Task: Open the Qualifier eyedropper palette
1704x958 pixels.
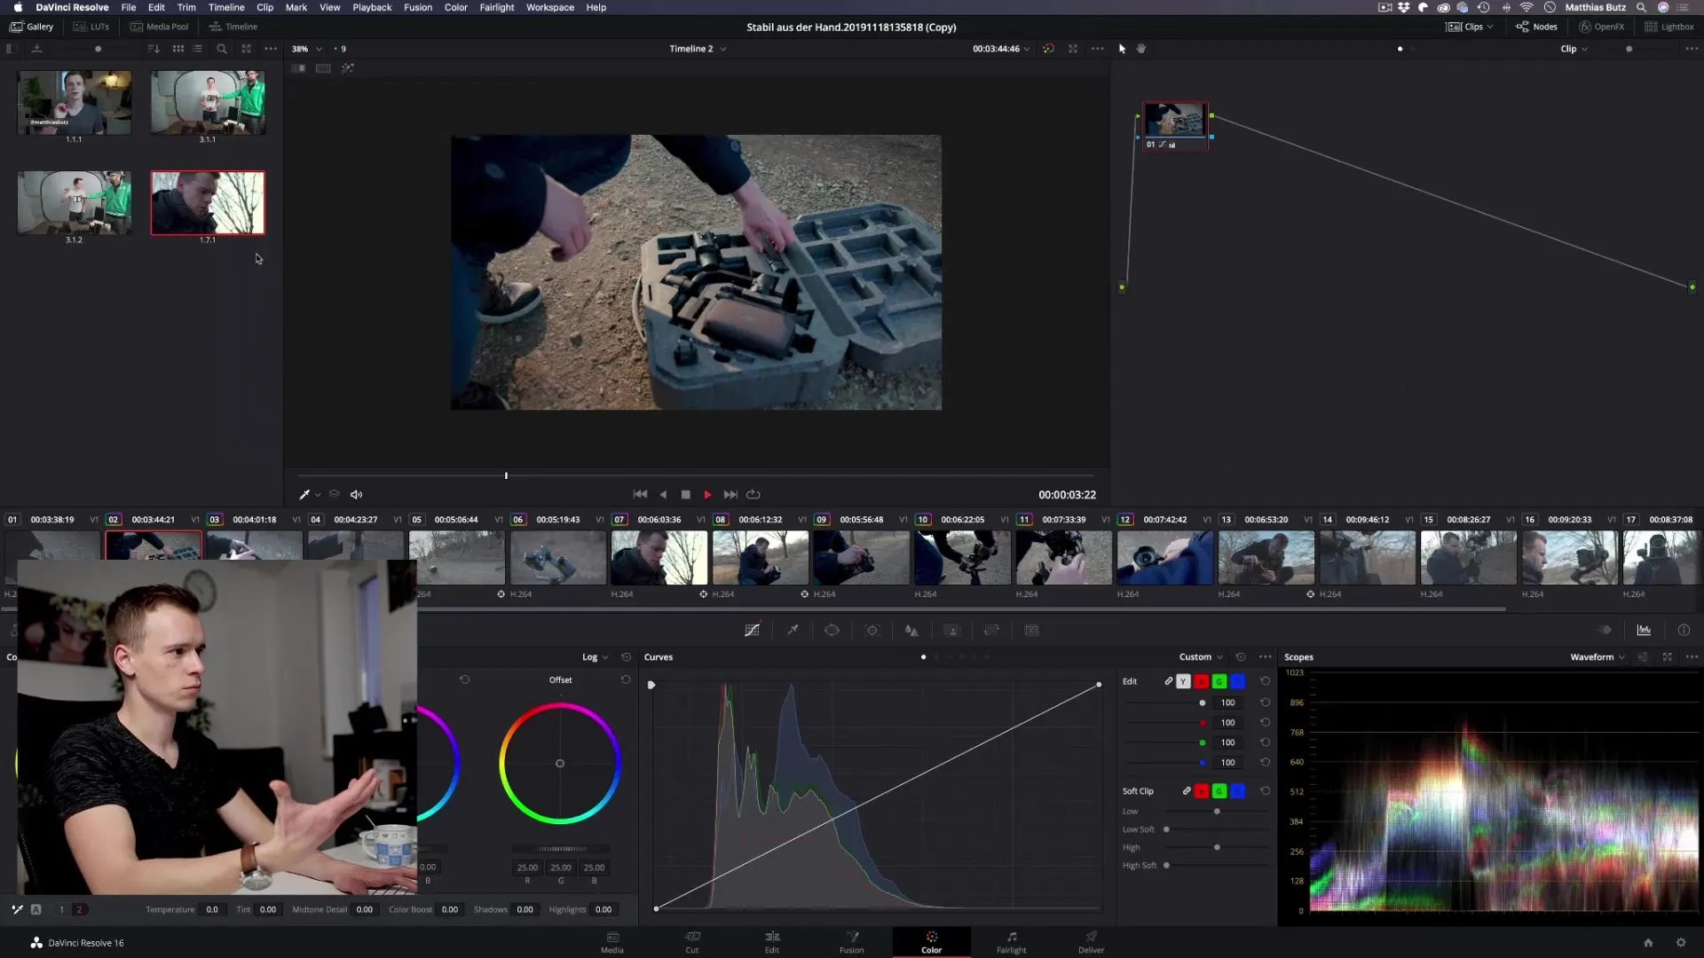Action: point(793,630)
